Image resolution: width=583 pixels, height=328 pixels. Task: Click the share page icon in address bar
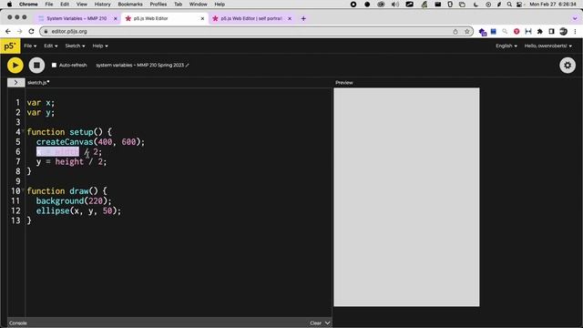[455, 32]
